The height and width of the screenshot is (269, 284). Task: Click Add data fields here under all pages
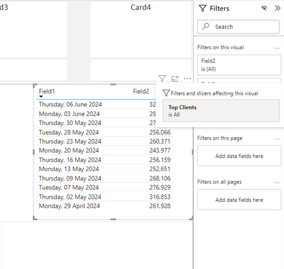coord(239,200)
